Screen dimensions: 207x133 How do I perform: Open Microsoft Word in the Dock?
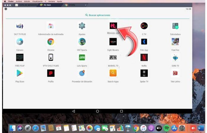tap(201, 128)
